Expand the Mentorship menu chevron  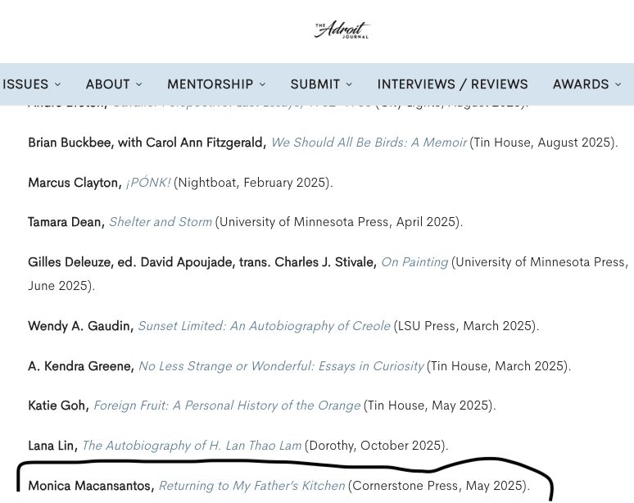coord(262,84)
